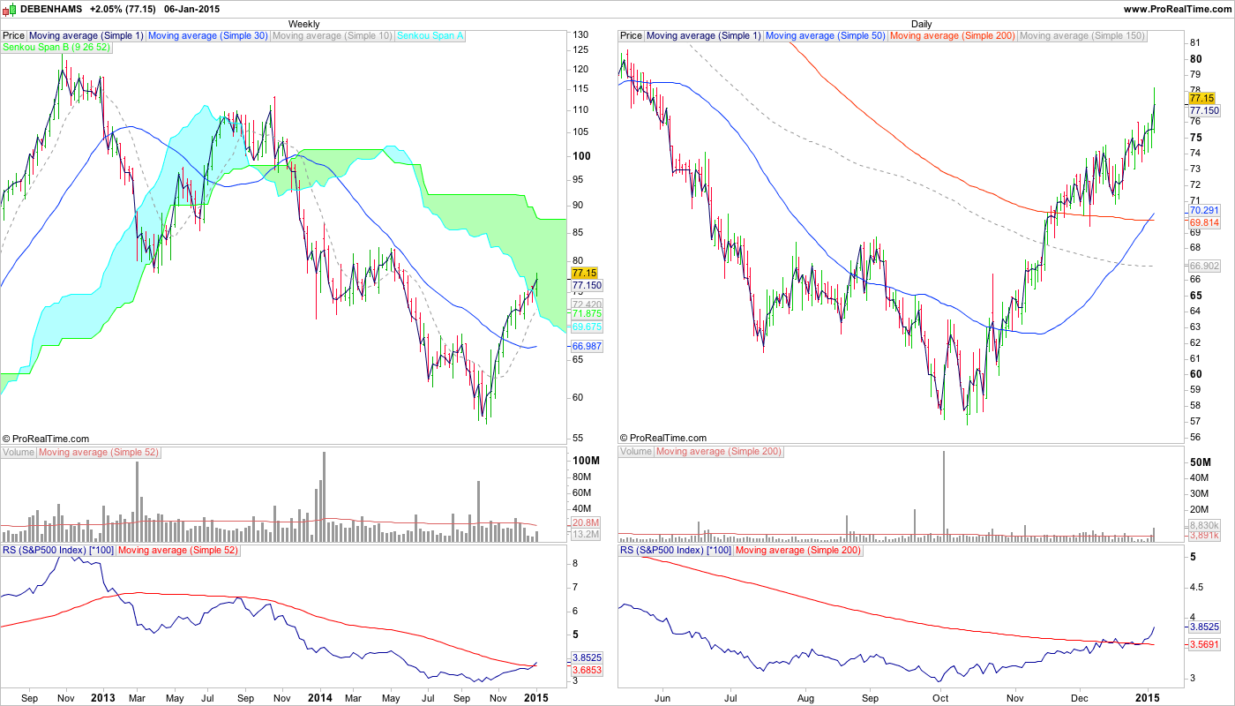Click the Oct label on the Daily time axis
Screen dimensions: 1235x706
click(940, 696)
